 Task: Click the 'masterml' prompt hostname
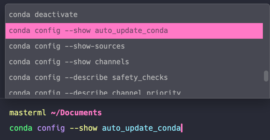pyautogui.click(x=28, y=113)
